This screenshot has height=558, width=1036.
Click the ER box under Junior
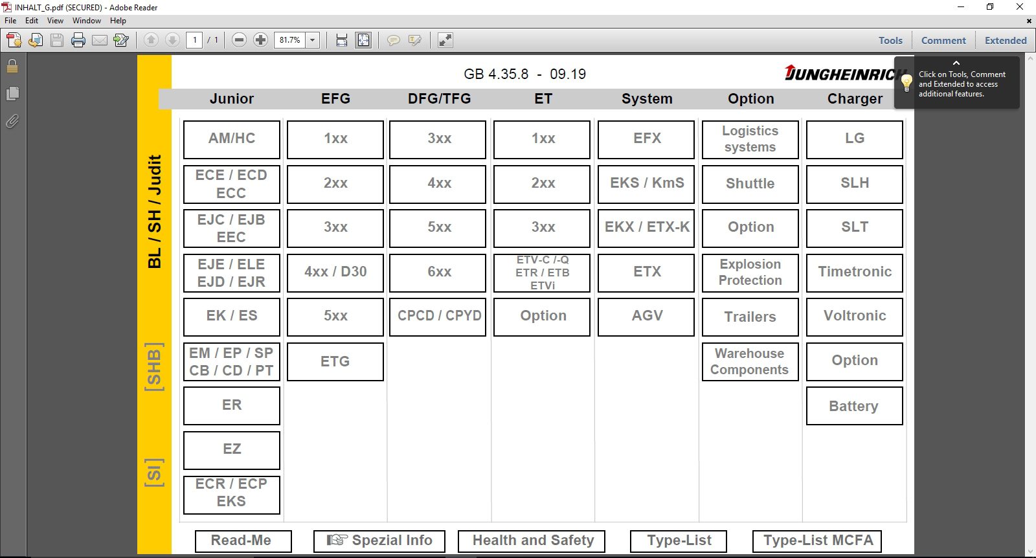tap(232, 405)
